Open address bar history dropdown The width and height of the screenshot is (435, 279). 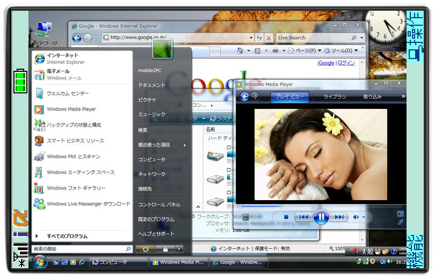251,38
